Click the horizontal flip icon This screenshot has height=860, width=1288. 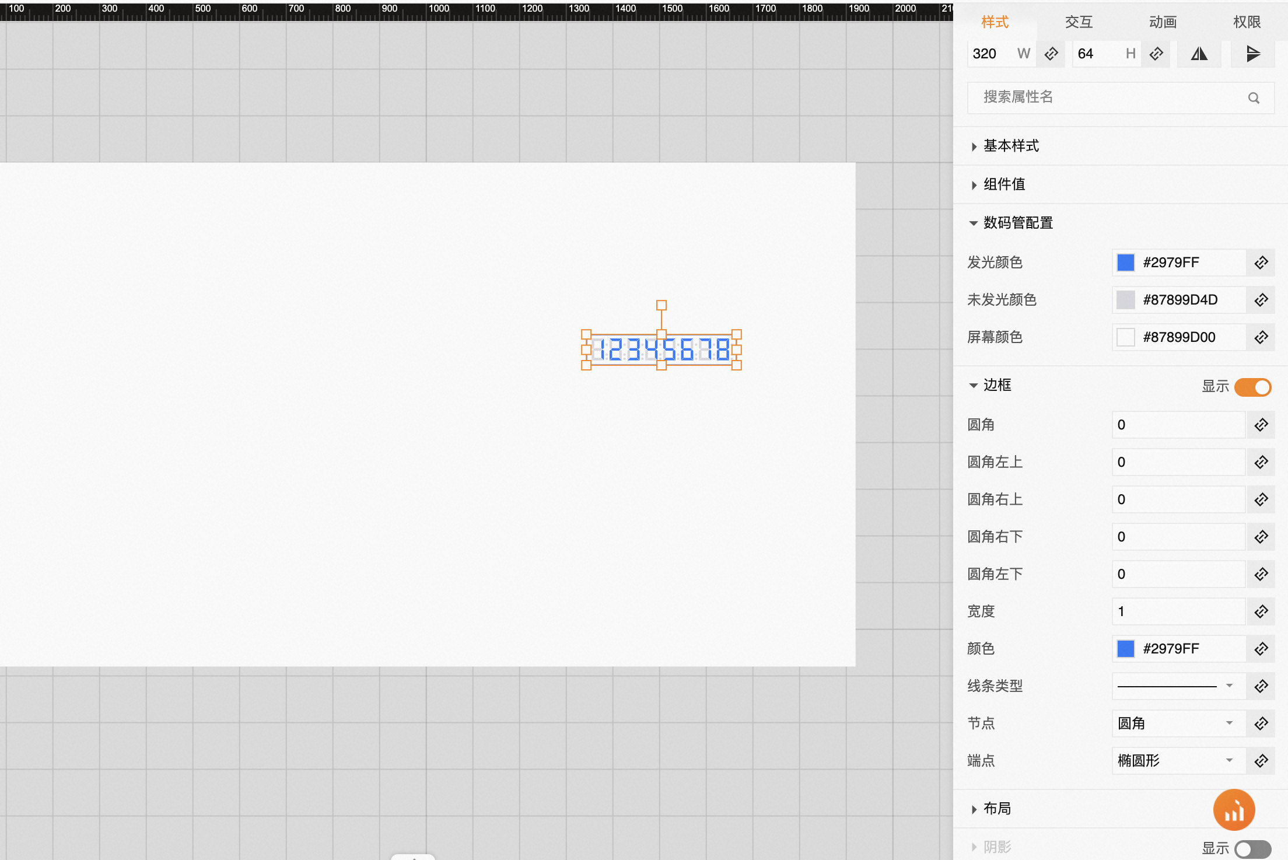point(1199,54)
